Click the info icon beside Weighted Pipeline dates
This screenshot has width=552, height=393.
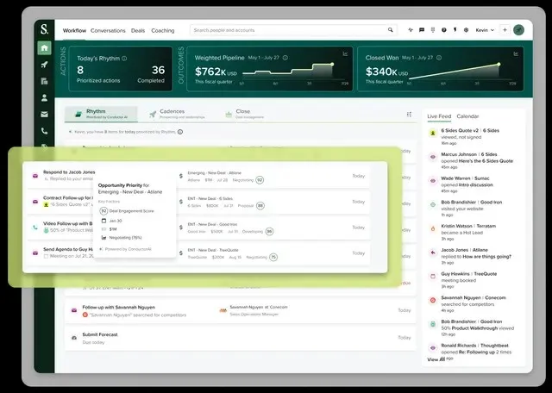click(285, 58)
